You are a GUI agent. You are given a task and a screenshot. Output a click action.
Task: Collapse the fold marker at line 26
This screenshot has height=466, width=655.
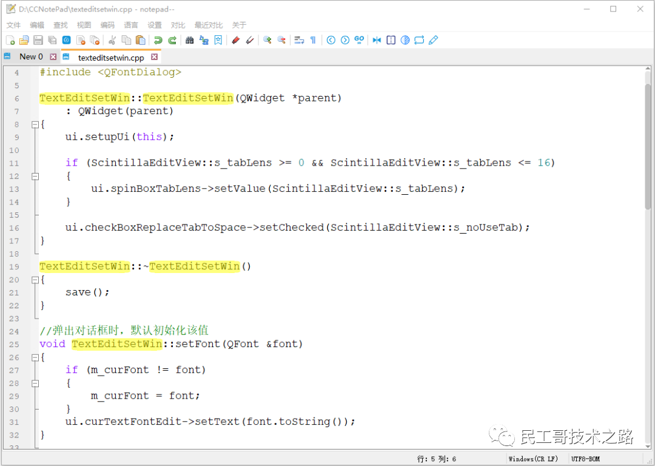click(35, 358)
